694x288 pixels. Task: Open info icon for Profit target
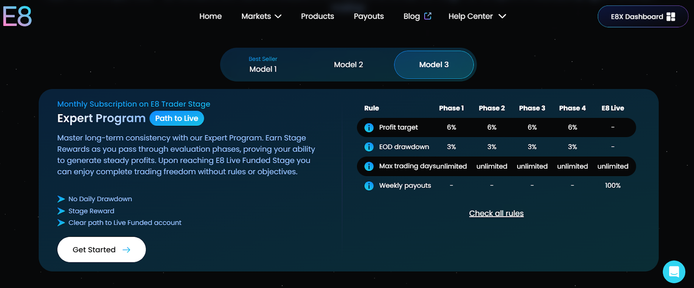[369, 128]
